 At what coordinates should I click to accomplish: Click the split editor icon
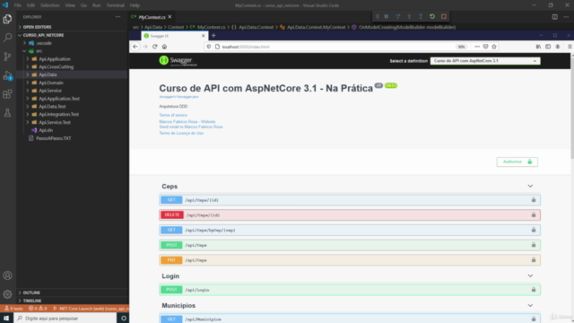tap(554, 17)
